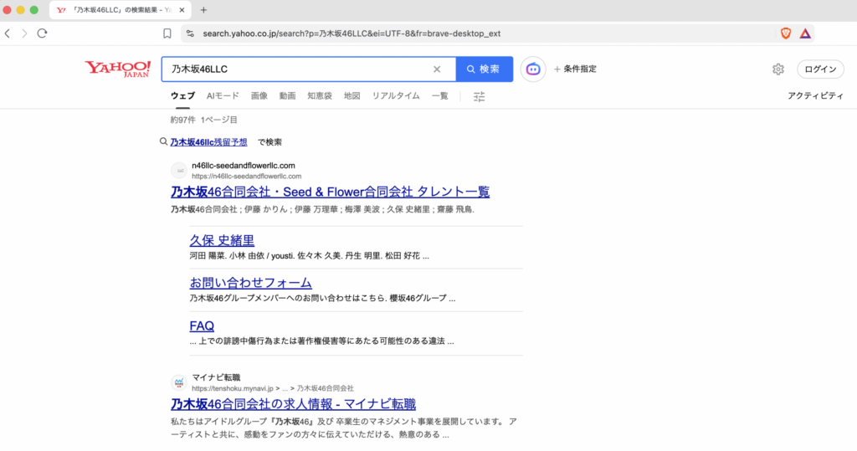Open the AI assistant chat icon
This screenshot has height=451, width=857.
(533, 69)
